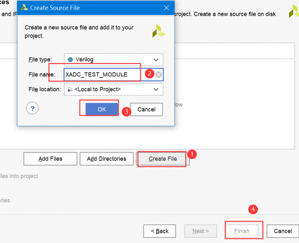299x243 pixels.
Task: Click the Add Directories button
Action: point(106,159)
